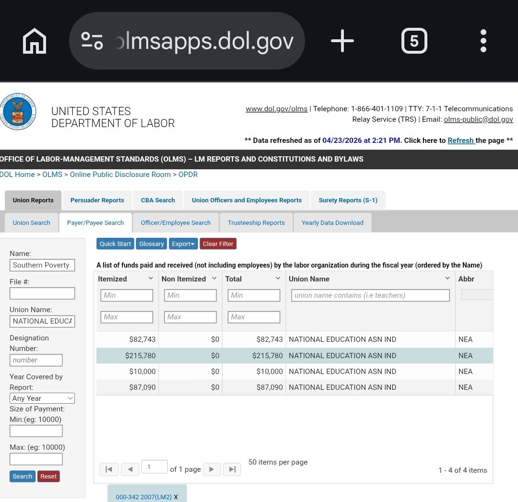
Task: Open OLMS breadcrumb link
Action: tap(52, 175)
